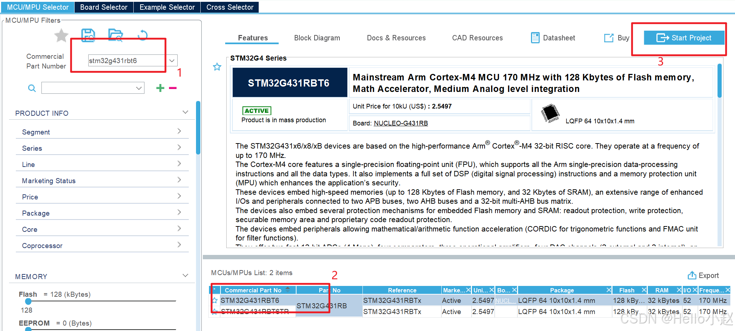Click the Start Project button
This screenshot has height=331, width=735.
tap(684, 38)
